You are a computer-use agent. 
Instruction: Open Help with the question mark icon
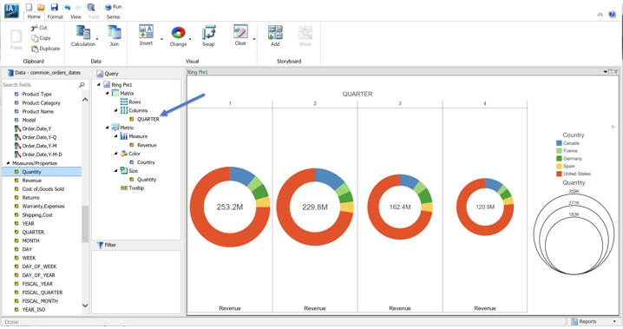pyautogui.click(x=613, y=14)
